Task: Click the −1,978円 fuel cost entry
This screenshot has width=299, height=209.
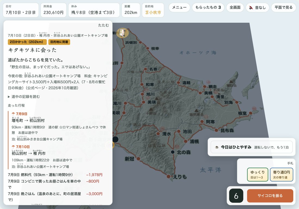Action: tap(94, 175)
